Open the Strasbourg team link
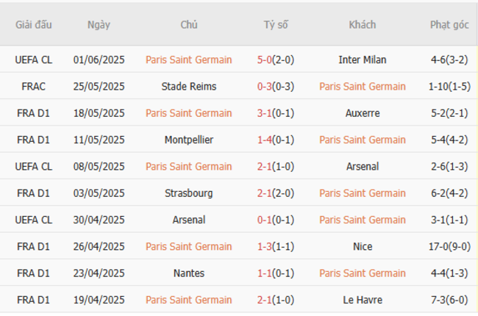 pyautogui.click(x=189, y=193)
